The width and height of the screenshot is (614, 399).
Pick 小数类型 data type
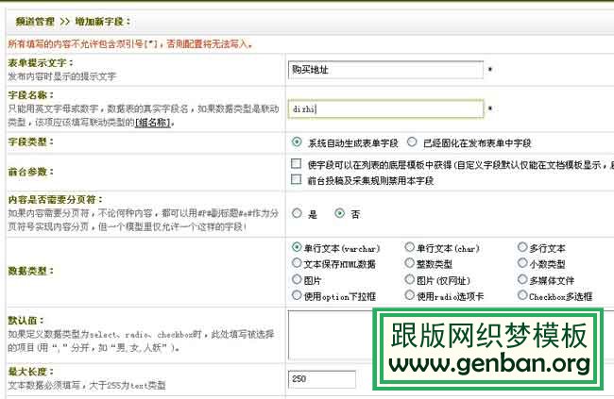[x=522, y=263]
